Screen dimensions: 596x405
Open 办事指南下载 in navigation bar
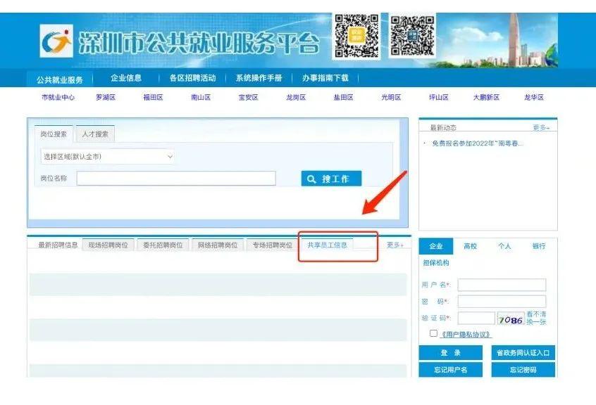pos(325,78)
